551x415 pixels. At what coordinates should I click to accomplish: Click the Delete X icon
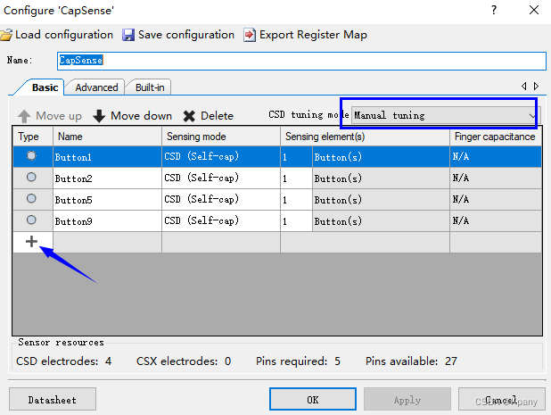pyautogui.click(x=189, y=116)
